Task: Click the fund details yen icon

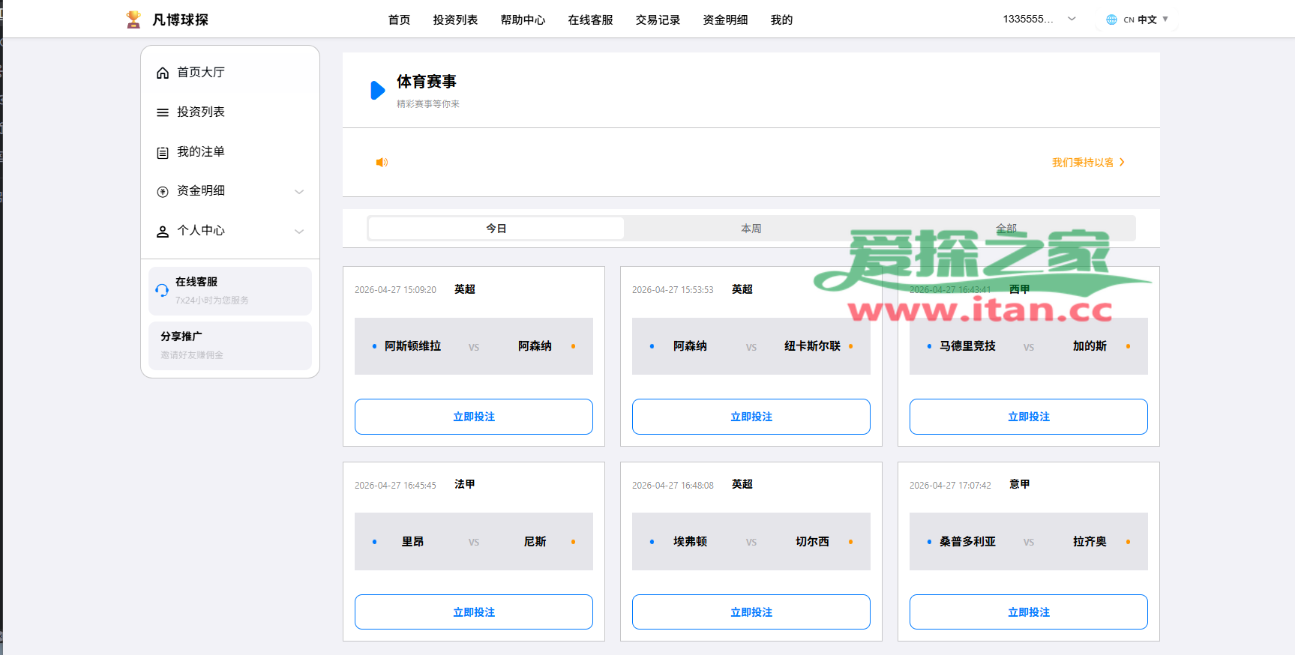Action: point(162,192)
